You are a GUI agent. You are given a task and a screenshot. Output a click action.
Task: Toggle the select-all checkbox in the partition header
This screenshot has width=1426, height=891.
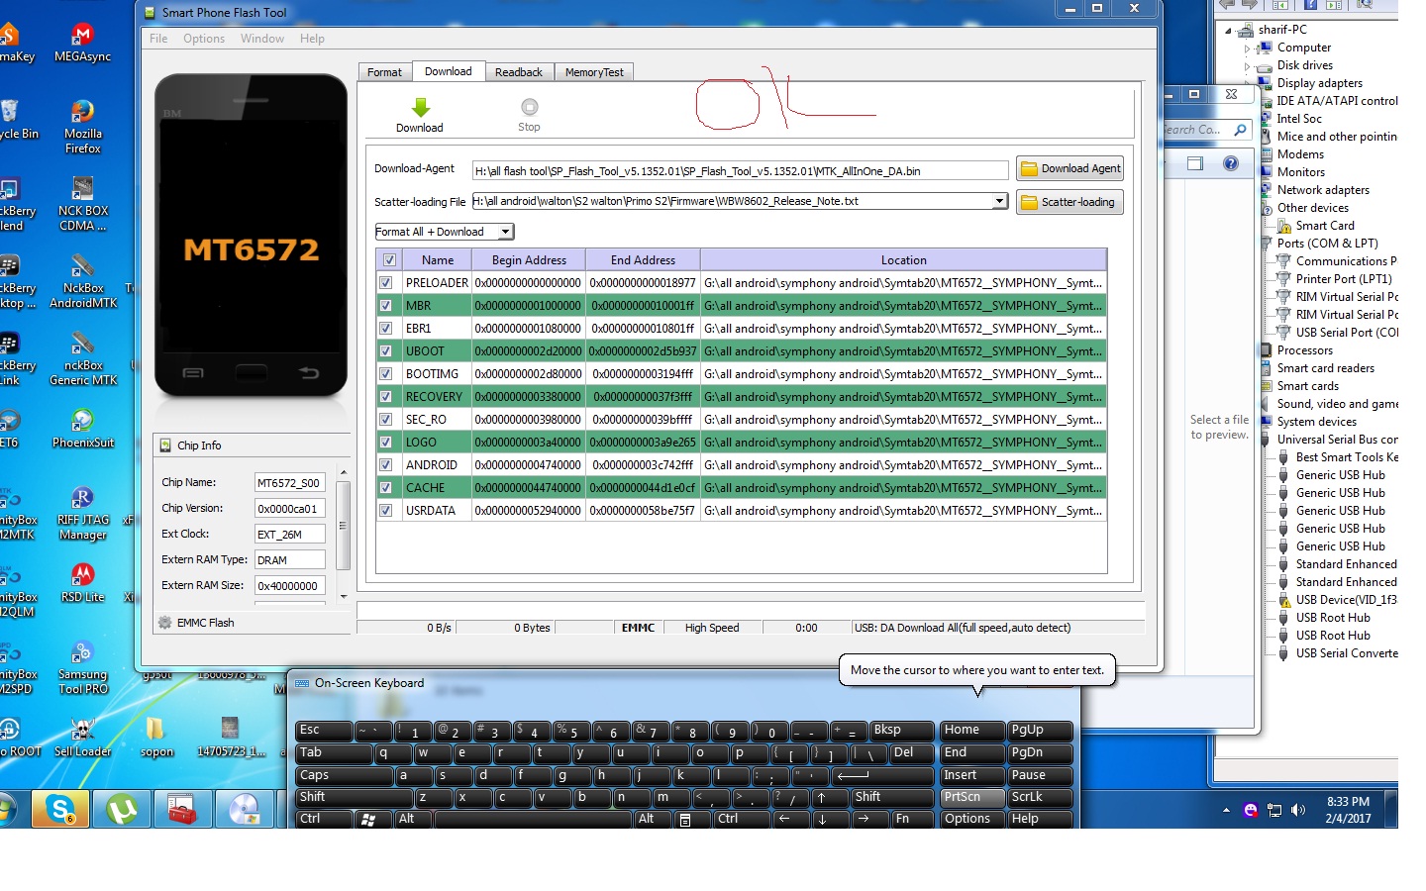pyautogui.click(x=389, y=258)
